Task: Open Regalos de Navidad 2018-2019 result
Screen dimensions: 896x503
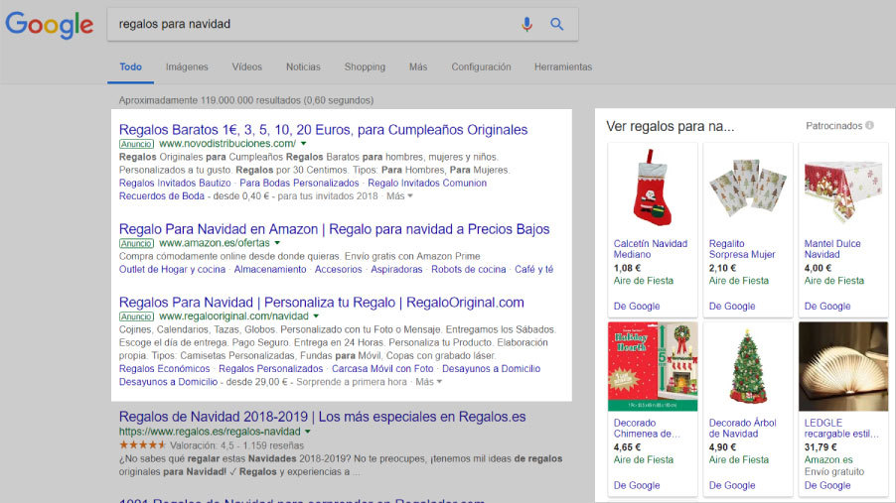Action: pos(322,417)
